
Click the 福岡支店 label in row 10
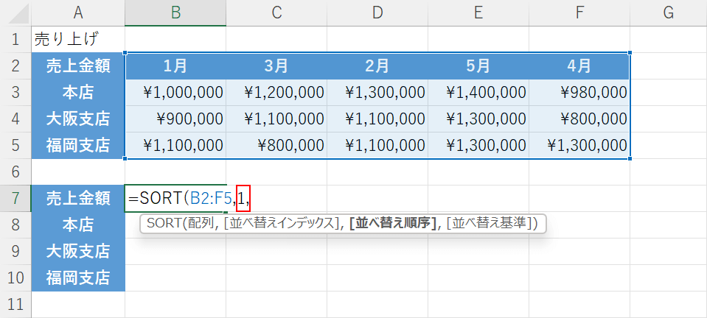[x=78, y=278]
